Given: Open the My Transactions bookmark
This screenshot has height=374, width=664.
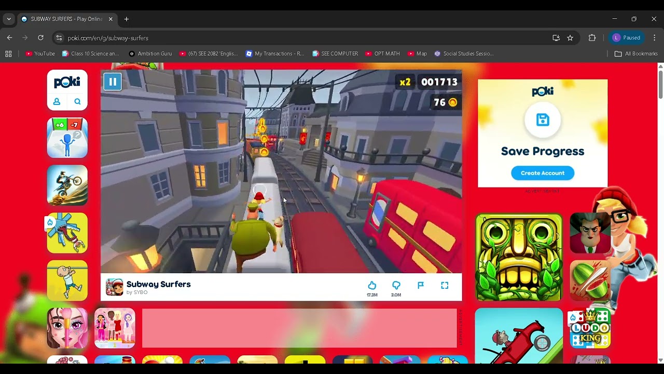Looking at the screenshot, I should [275, 54].
